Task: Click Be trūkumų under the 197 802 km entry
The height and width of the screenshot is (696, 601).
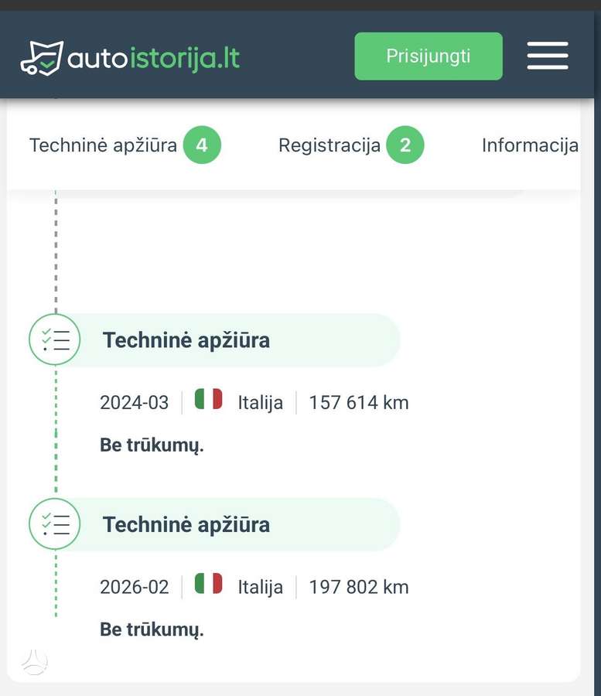Action: point(152,629)
